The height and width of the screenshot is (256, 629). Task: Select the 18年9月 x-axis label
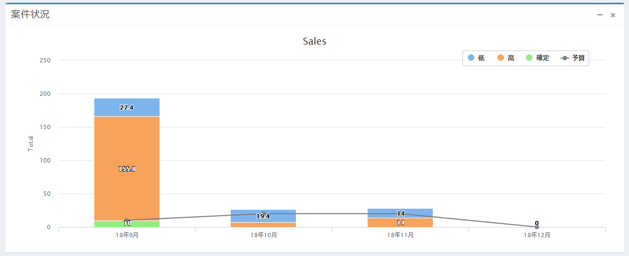click(x=127, y=235)
